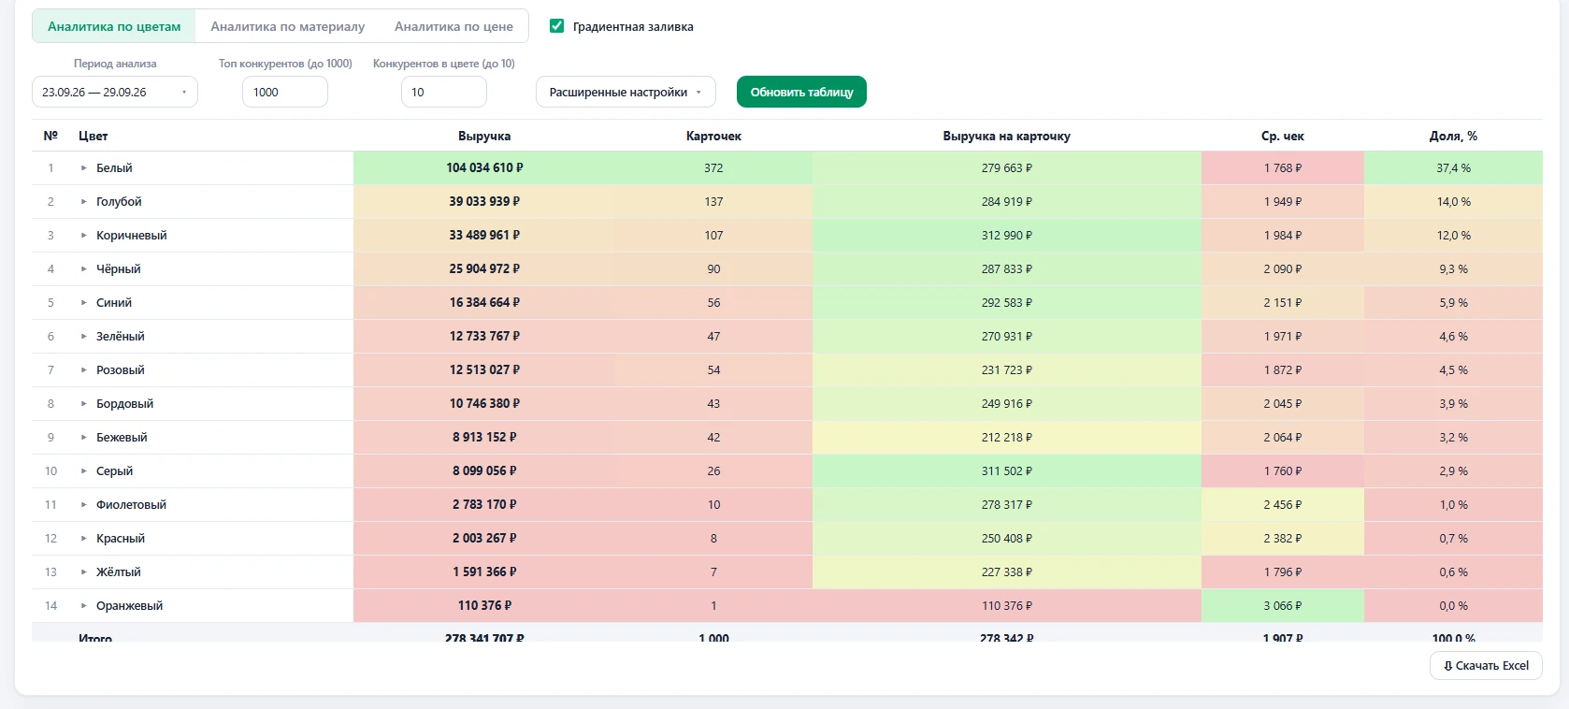Expand the Синий color row
The height and width of the screenshot is (709, 1569).
(83, 303)
